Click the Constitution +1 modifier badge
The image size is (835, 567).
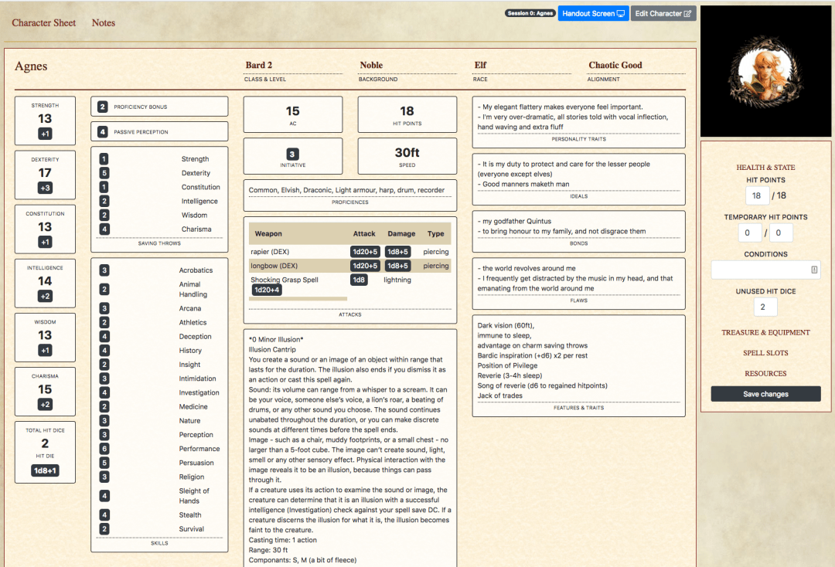click(x=45, y=242)
